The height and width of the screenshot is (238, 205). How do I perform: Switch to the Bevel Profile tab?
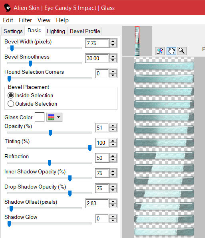85,31
